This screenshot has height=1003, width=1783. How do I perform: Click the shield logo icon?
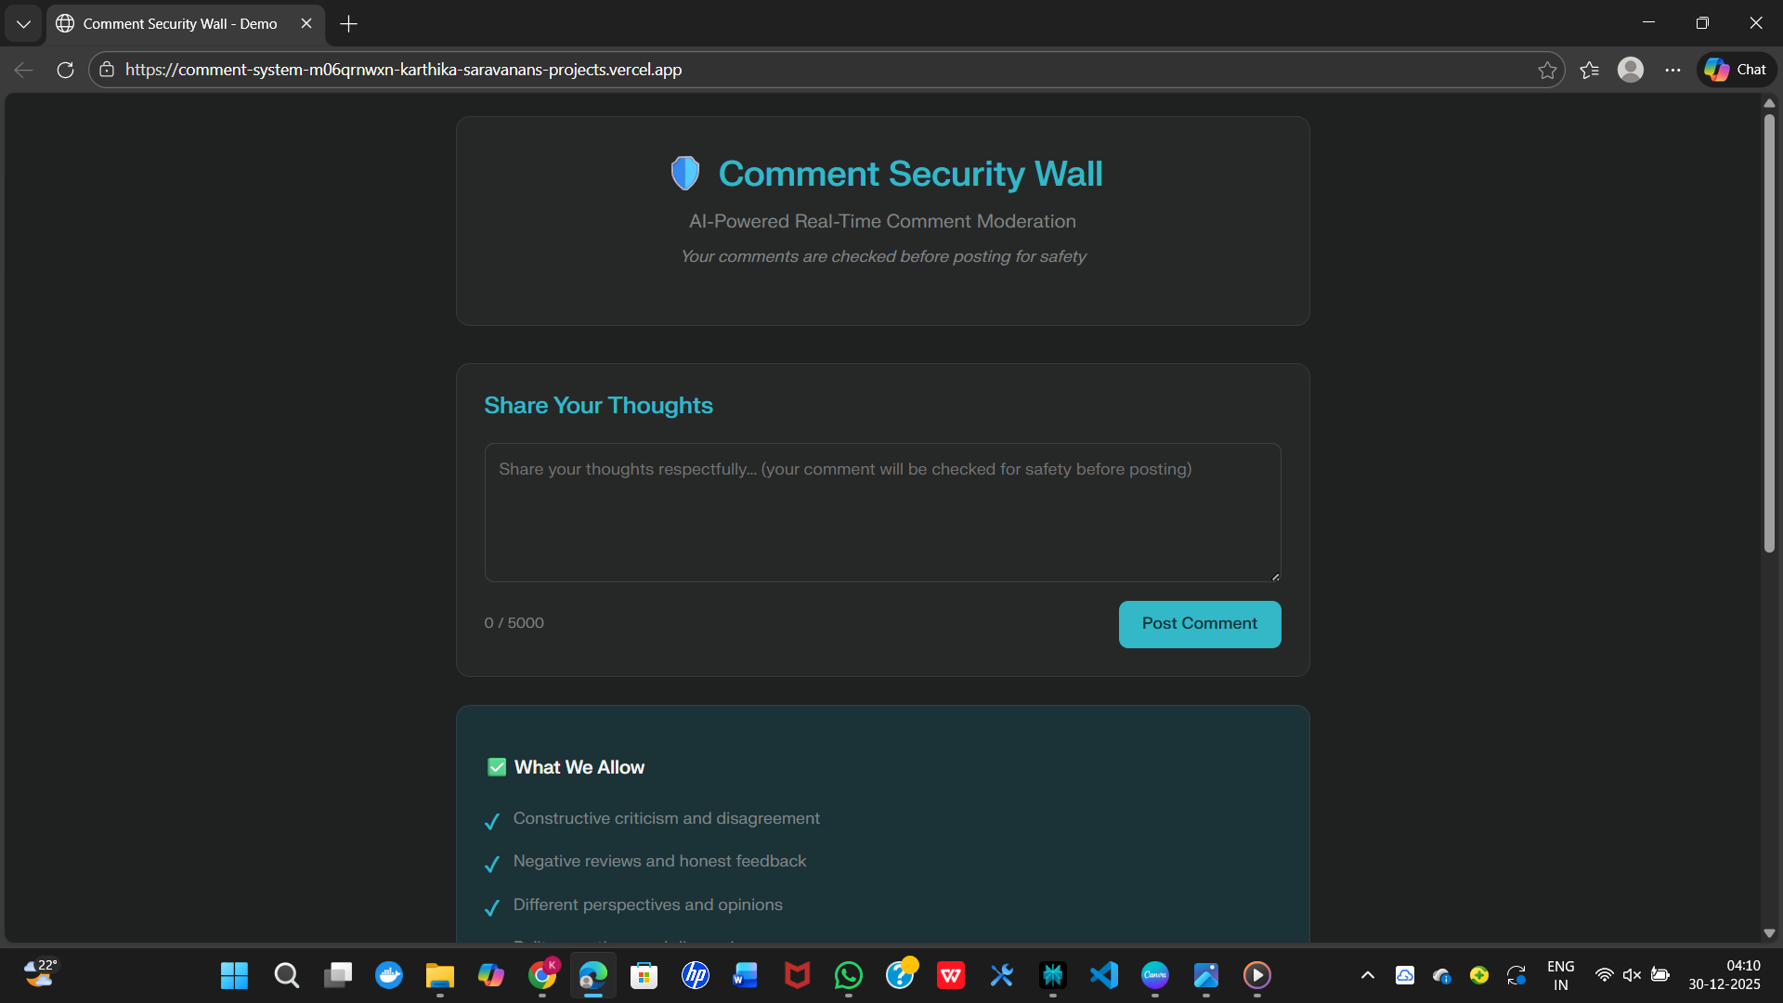tap(684, 174)
